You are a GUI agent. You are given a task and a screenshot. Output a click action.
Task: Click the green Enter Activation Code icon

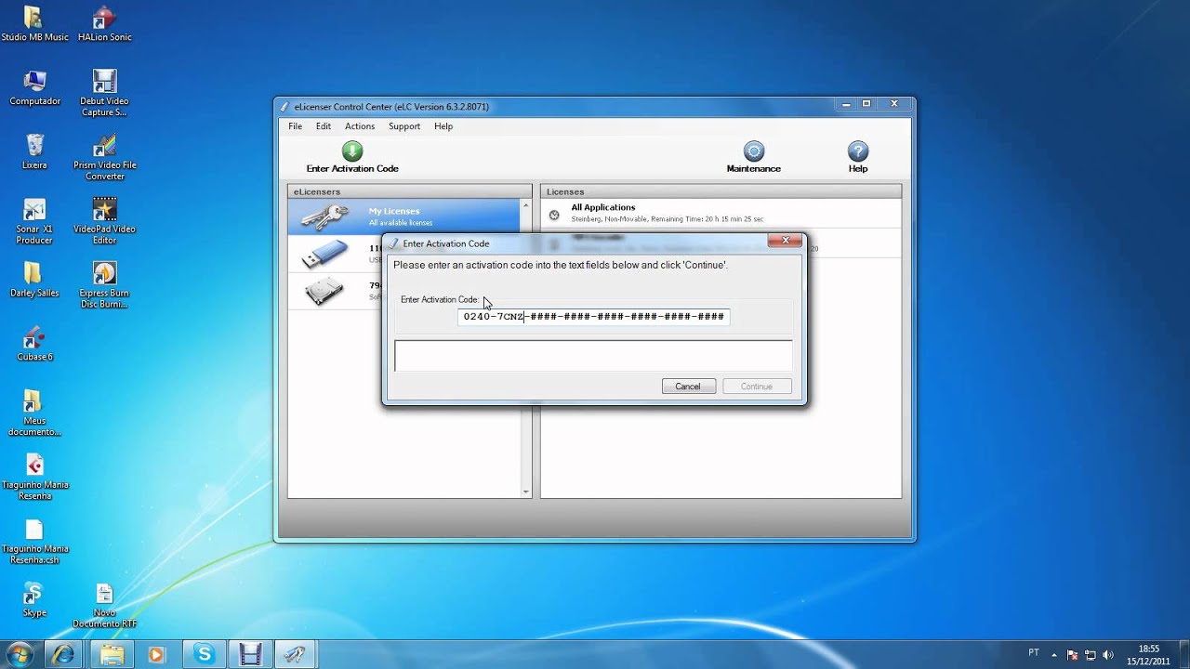pos(352,151)
